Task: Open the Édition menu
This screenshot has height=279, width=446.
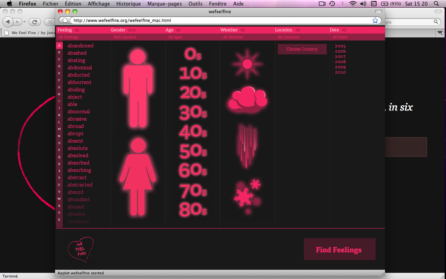Action: (x=73, y=3)
